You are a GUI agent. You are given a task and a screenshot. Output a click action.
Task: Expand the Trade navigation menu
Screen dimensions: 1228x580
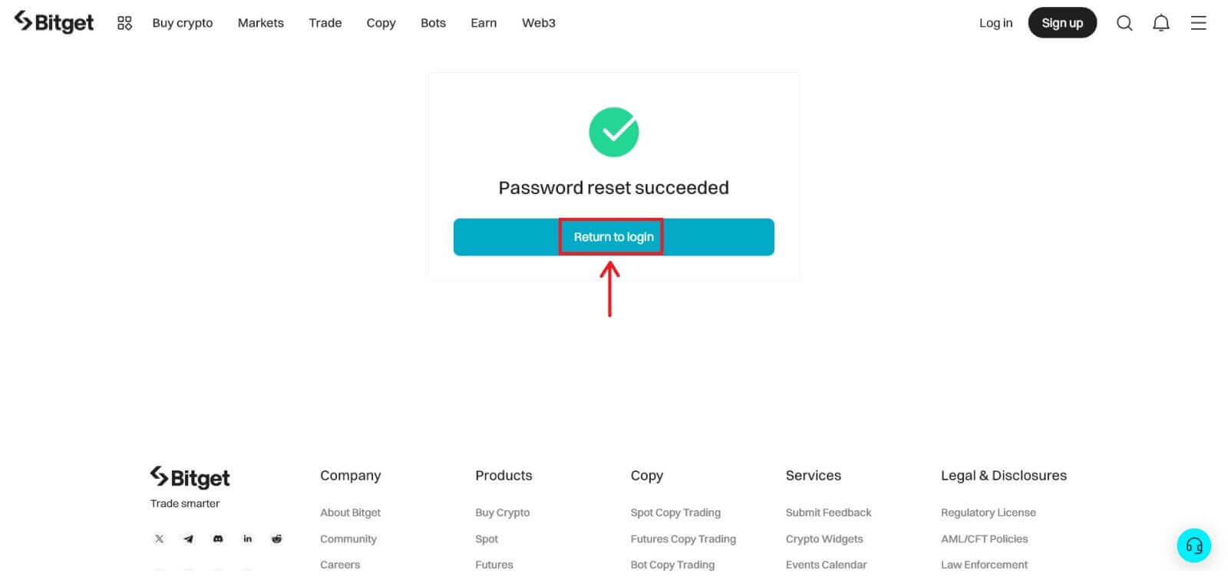[325, 23]
